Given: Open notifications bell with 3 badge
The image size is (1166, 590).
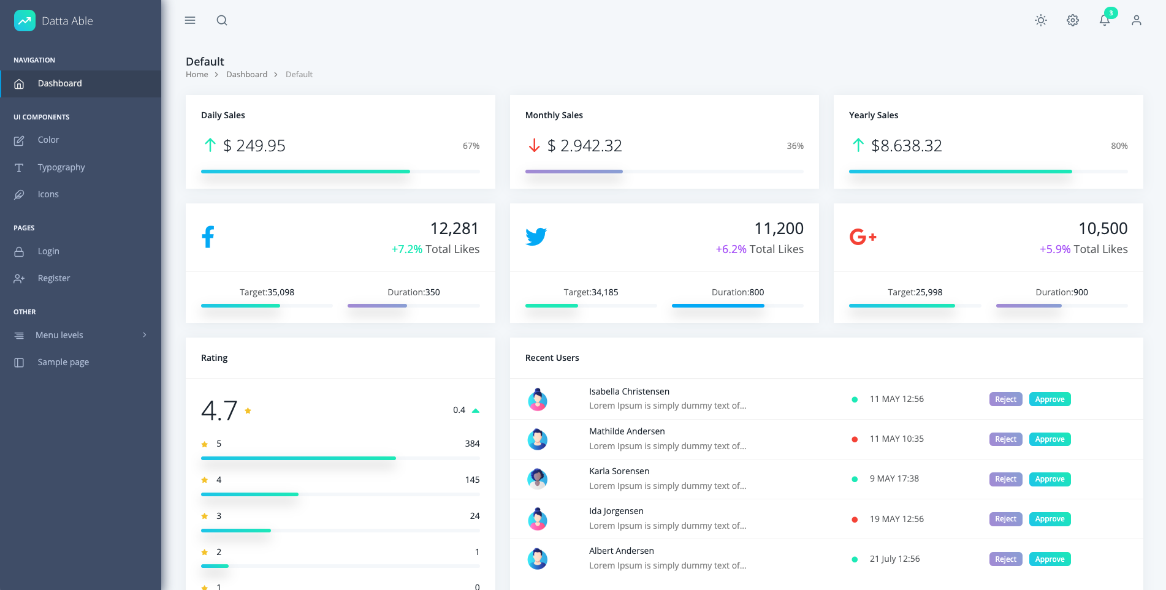Looking at the screenshot, I should (1104, 20).
